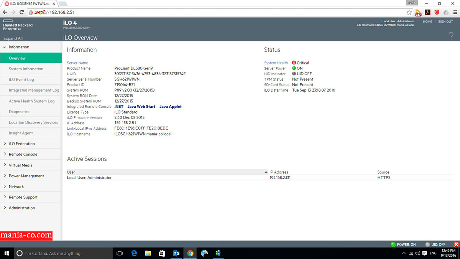The image size is (460, 259).
Task: Click Expand All in sidebar
Action: tap(13, 38)
